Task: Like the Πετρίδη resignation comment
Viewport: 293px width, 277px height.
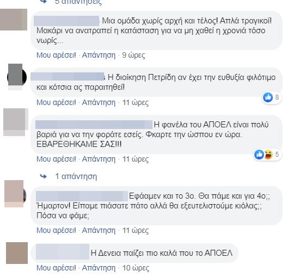Action: [x=56, y=102]
